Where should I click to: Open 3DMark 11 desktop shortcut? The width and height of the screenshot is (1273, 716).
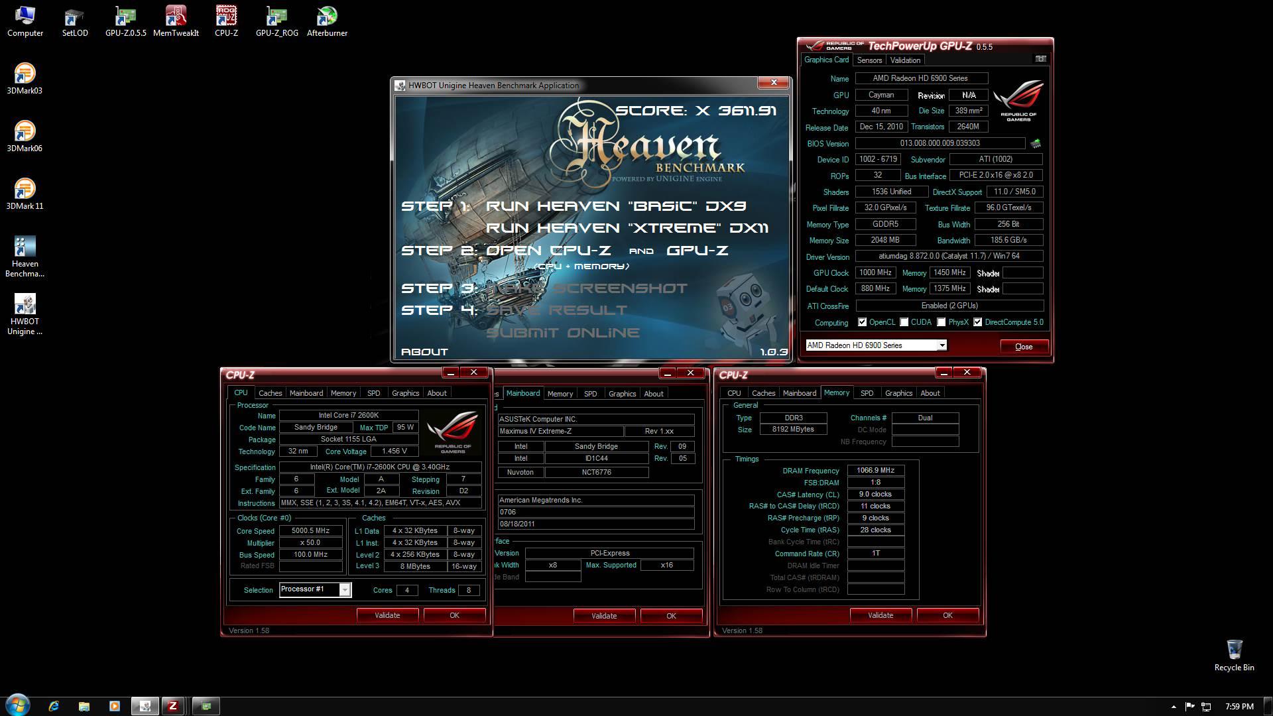coord(25,194)
